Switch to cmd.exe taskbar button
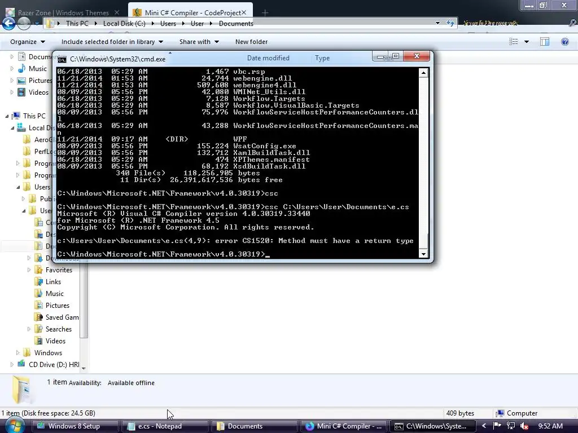The height and width of the screenshot is (433, 578). tap(433, 426)
